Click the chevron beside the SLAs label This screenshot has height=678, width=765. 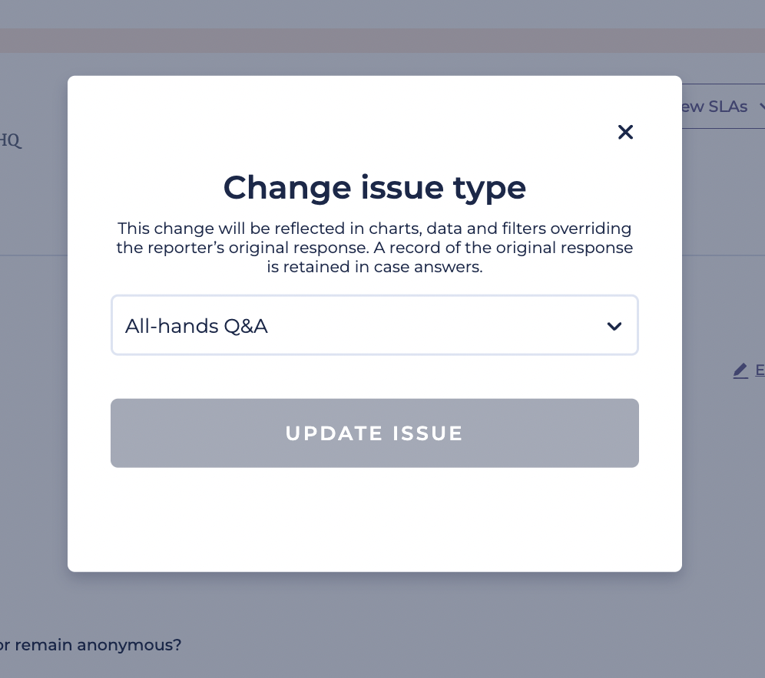[x=762, y=106]
